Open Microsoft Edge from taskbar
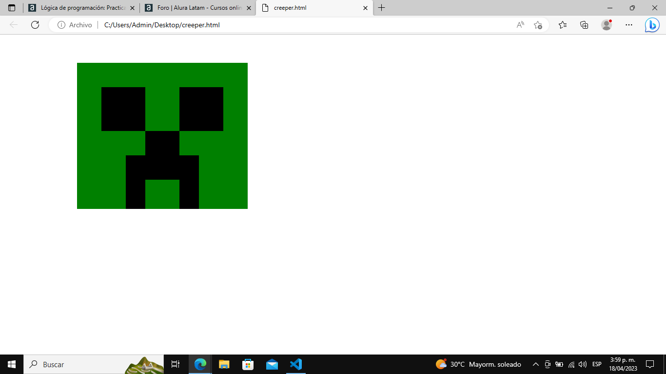The width and height of the screenshot is (666, 374). [200, 364]
